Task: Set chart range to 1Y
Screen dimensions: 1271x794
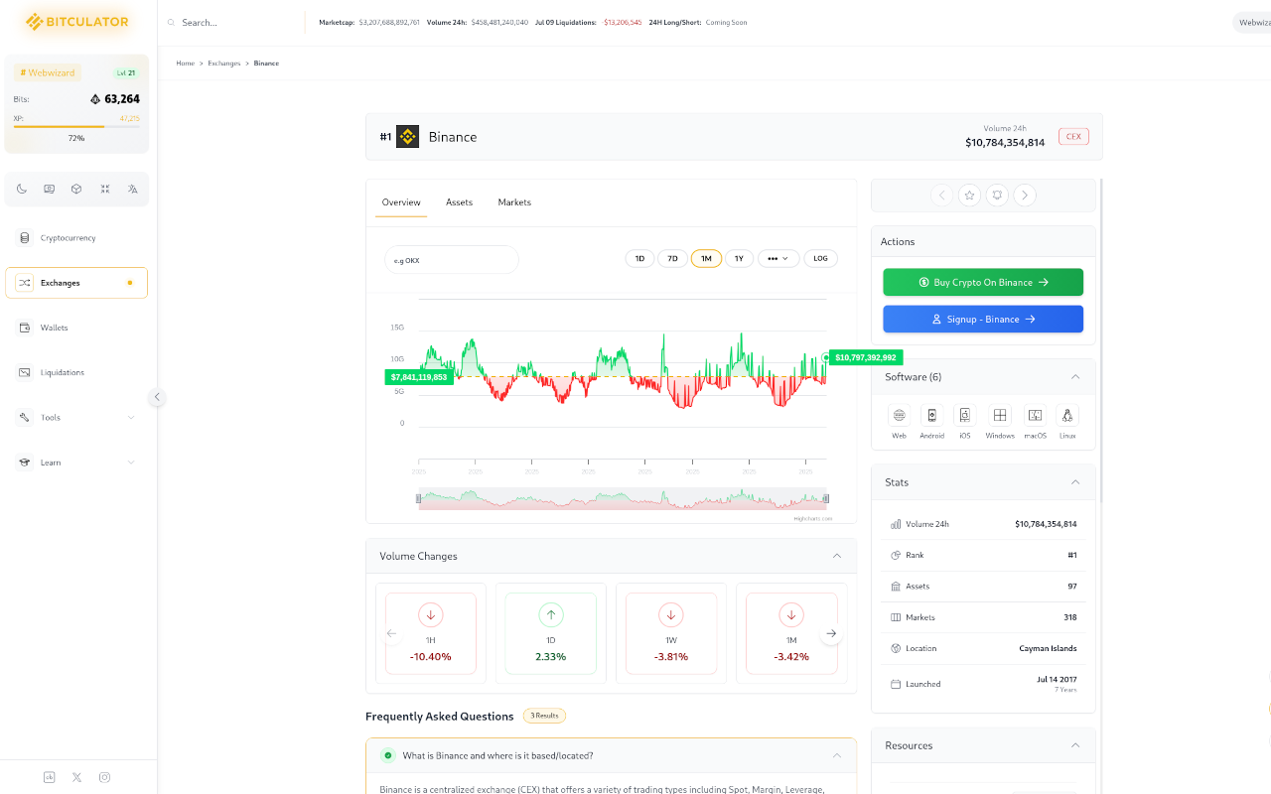Action: point(739,259)
